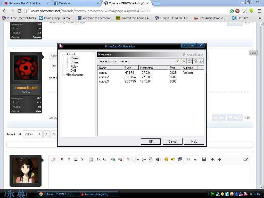Toggle strikethrough in the reply editor
This screenshot has height=198, width=264.
coord(82,159)
